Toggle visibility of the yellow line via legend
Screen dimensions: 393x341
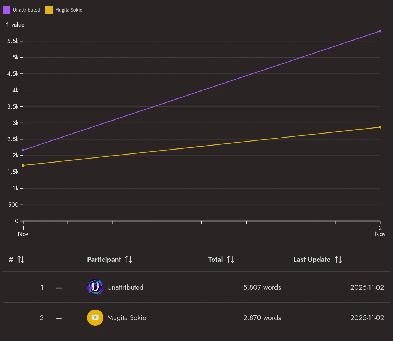pyautogui.click(x=49, y=10)
